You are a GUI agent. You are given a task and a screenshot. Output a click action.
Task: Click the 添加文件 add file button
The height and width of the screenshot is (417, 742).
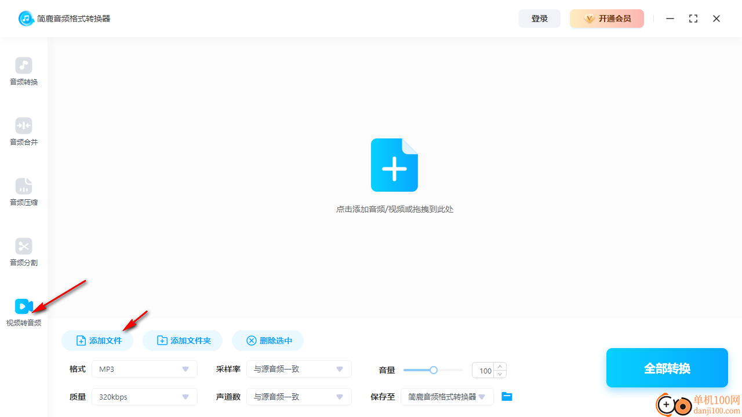[97, 341]
